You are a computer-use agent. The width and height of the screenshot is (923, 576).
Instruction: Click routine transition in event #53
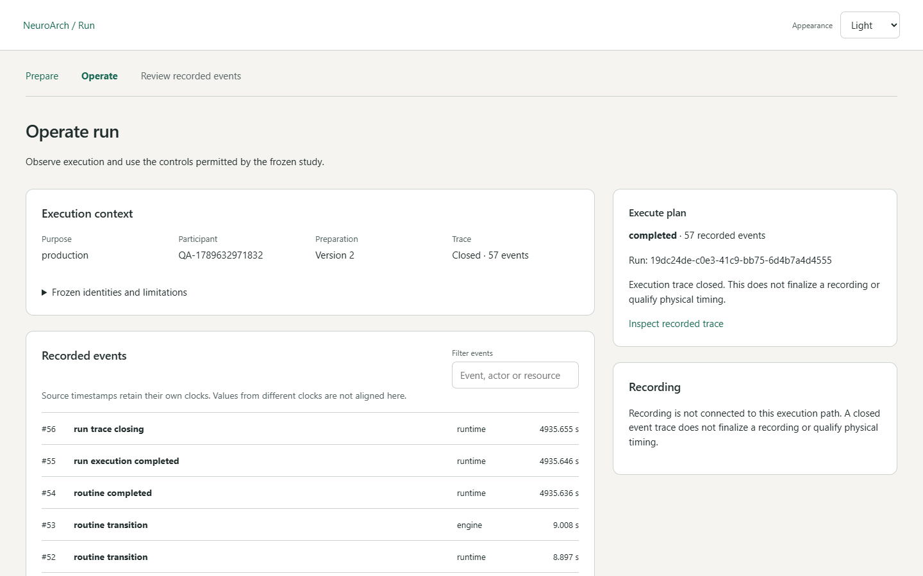(111, 525)
